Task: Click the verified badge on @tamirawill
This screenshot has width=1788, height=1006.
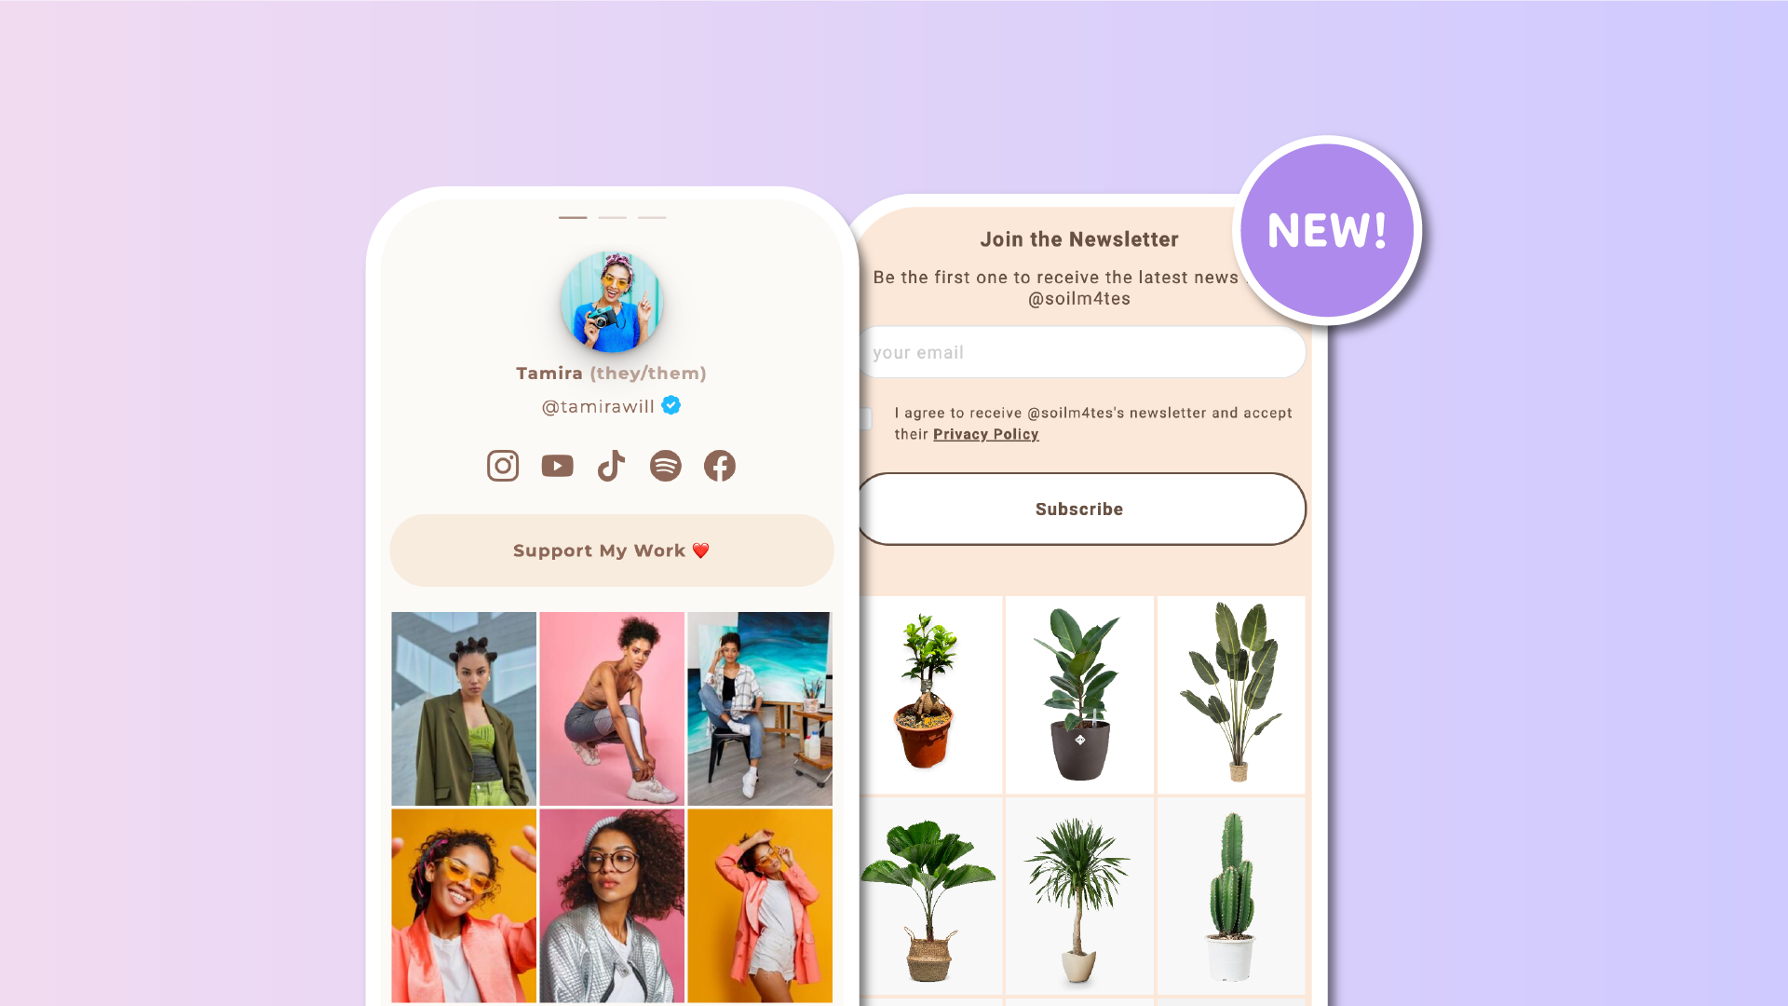Action: 670,404
